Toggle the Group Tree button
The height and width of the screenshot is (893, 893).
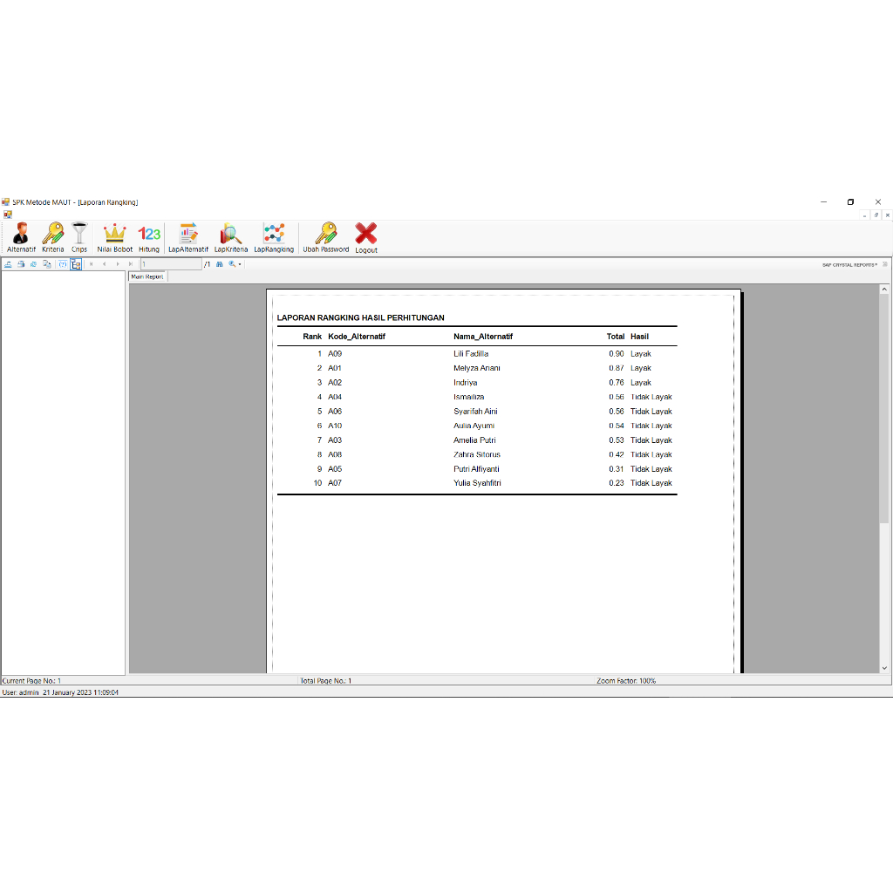[76, 264]
